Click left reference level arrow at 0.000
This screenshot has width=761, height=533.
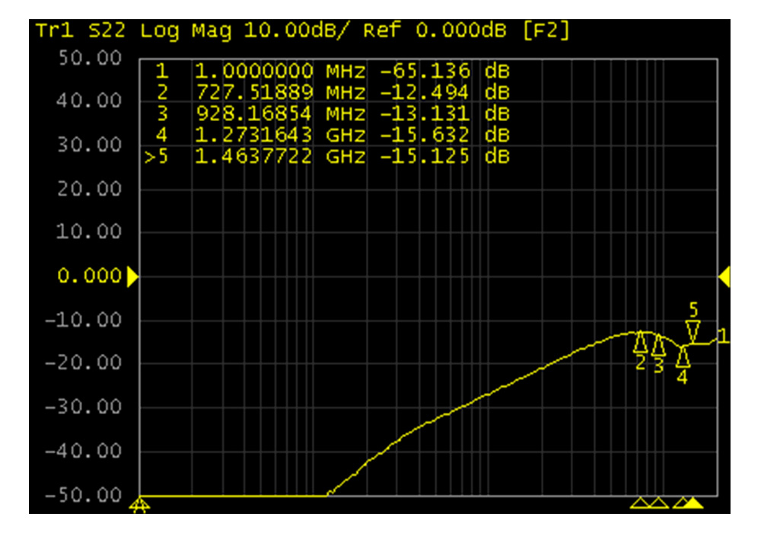(132, 277)
